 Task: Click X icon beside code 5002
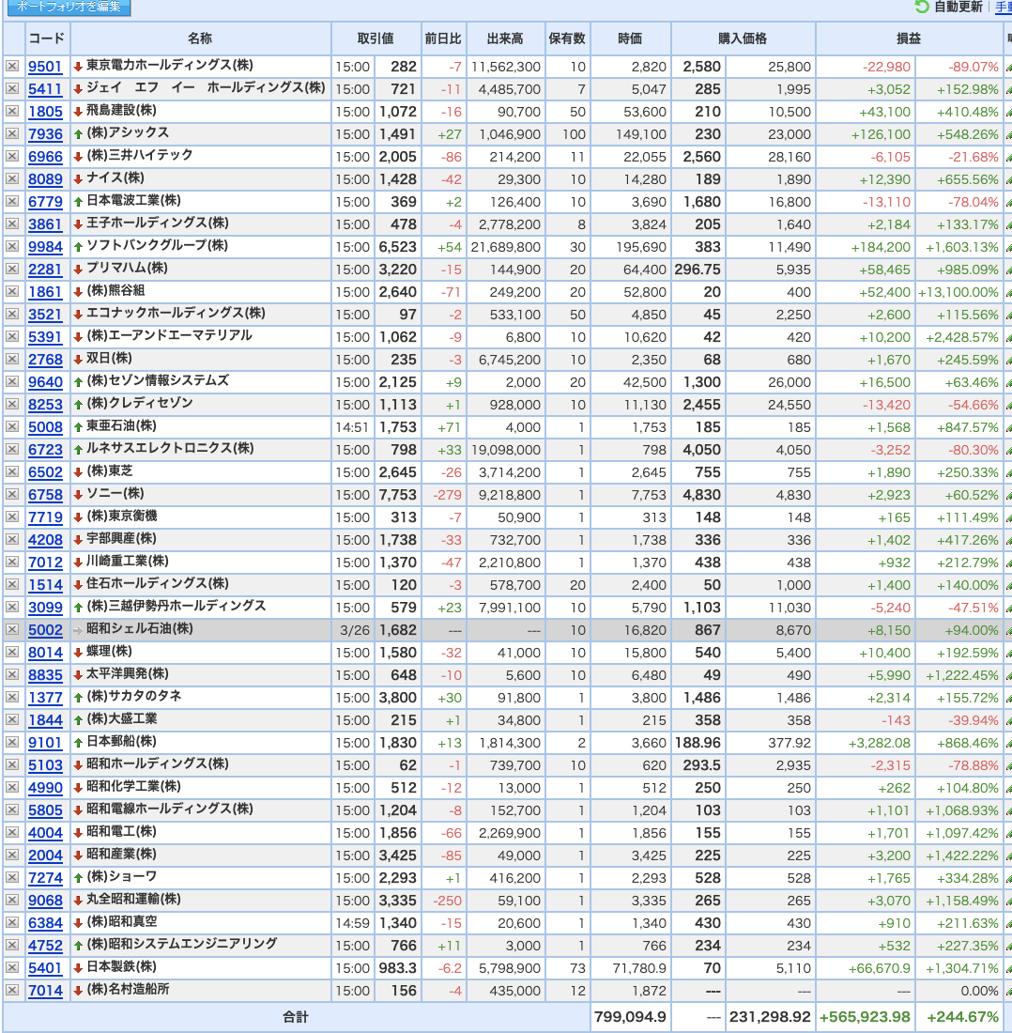point(12,629)
